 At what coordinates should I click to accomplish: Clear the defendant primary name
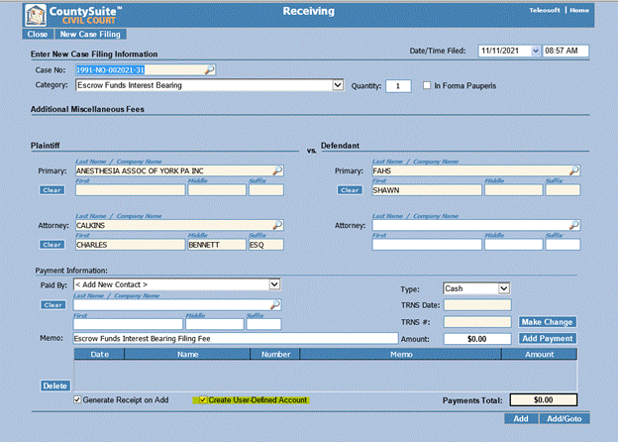pyautogui.click(x=350, y=190)
